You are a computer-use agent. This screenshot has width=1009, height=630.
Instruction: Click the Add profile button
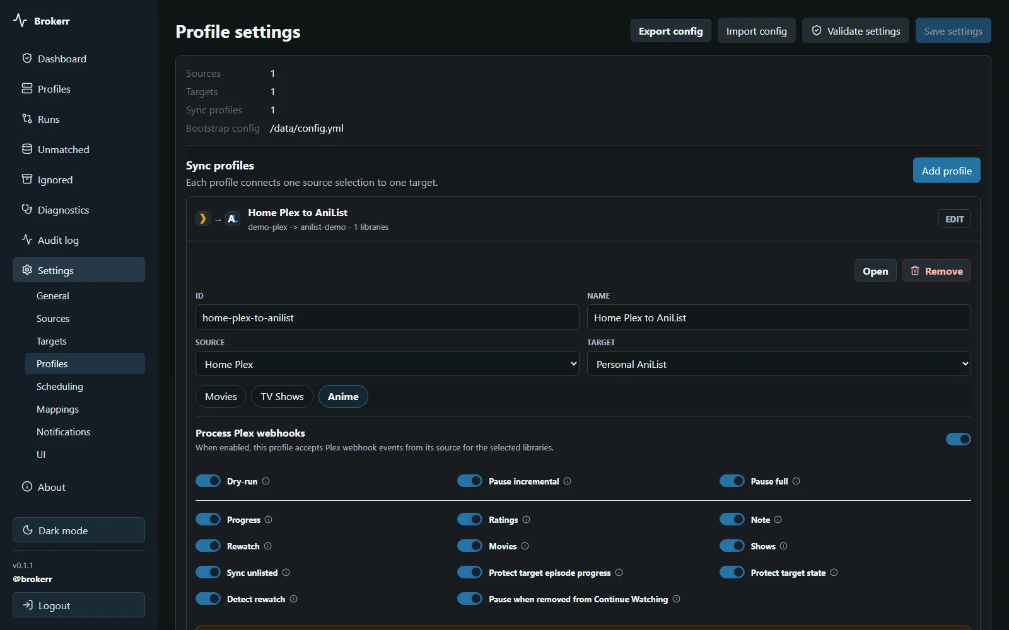tap(947, 170)
